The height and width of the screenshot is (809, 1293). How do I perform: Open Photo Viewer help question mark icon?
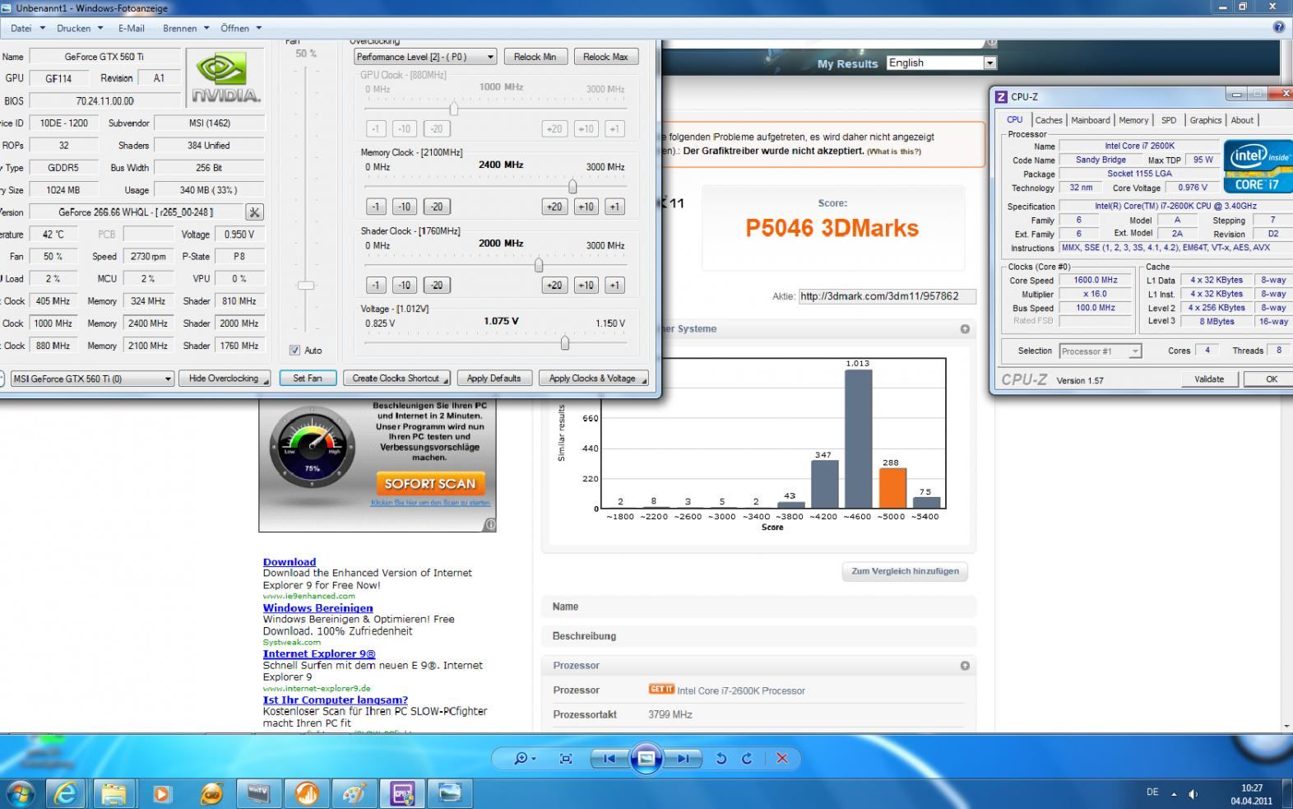[x=1279, y=27]
